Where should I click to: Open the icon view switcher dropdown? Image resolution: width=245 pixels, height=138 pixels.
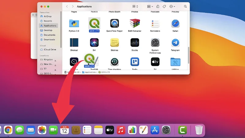click(x=135, y=6)
